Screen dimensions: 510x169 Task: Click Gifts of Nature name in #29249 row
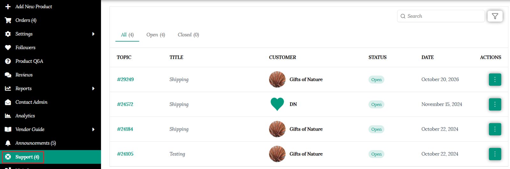[x=306, y=79]
